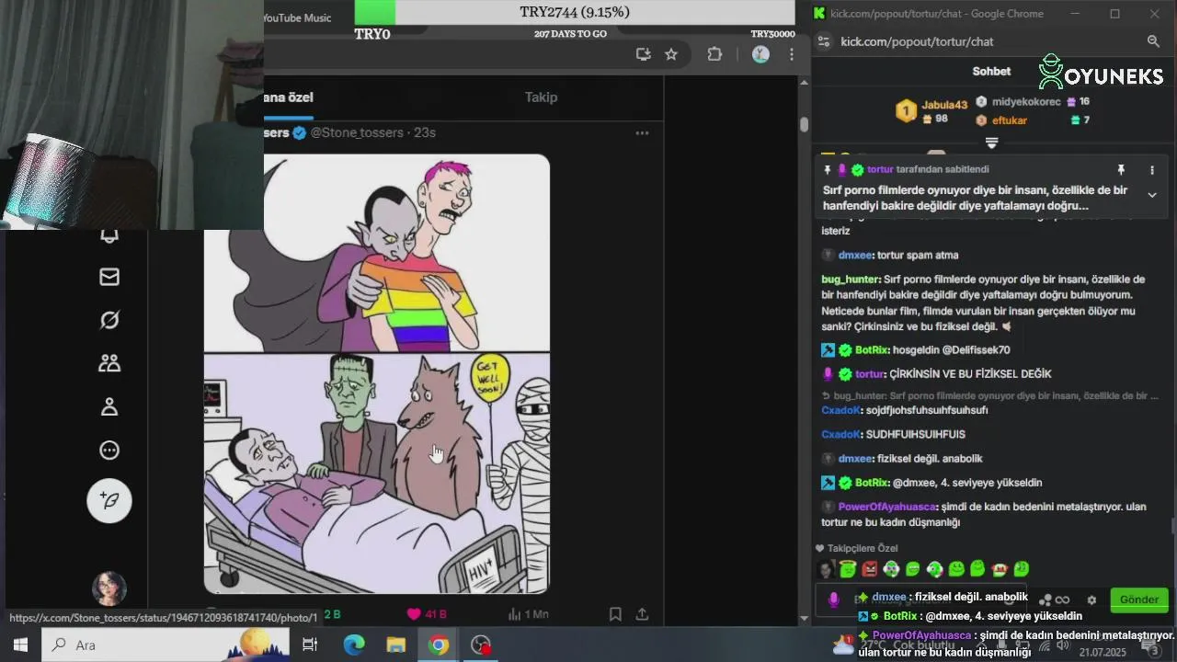Open the More circle icon in X sidebar
1177x662 pixels.
(109, 450)
